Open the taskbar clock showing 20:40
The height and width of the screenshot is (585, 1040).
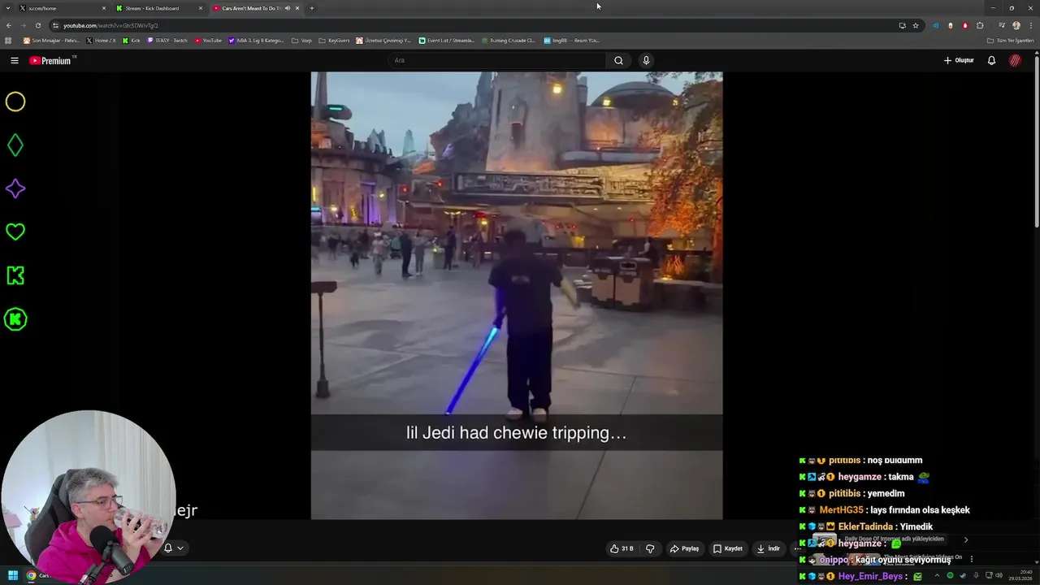tap(1022, 575)
